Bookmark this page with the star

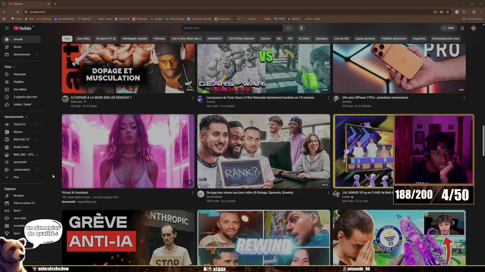pyautogui.click(x=447, y=12)
